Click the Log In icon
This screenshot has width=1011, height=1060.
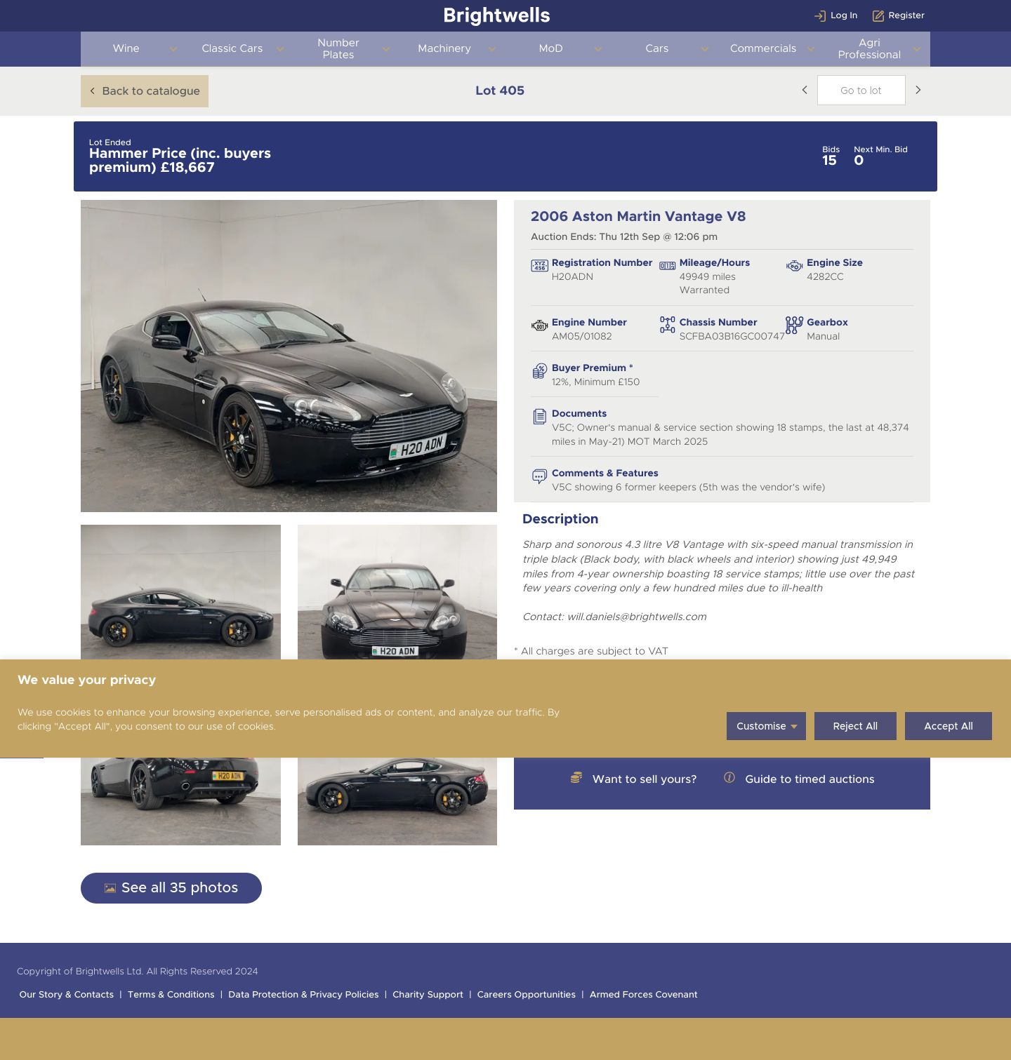(x=819, y=15)
